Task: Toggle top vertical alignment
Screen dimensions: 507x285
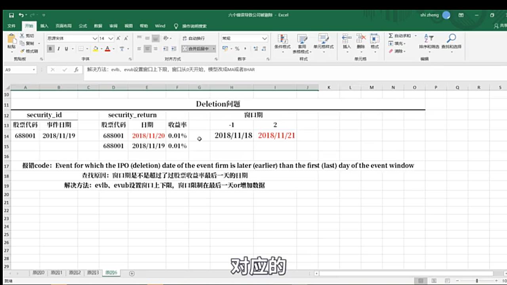Action: coord(139,38)
